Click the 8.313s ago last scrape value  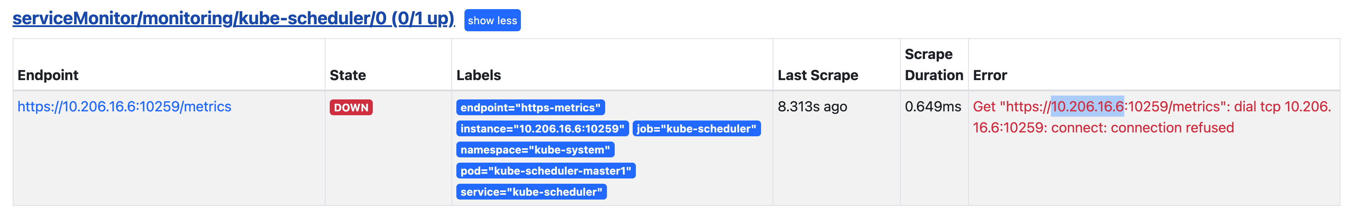812,106
